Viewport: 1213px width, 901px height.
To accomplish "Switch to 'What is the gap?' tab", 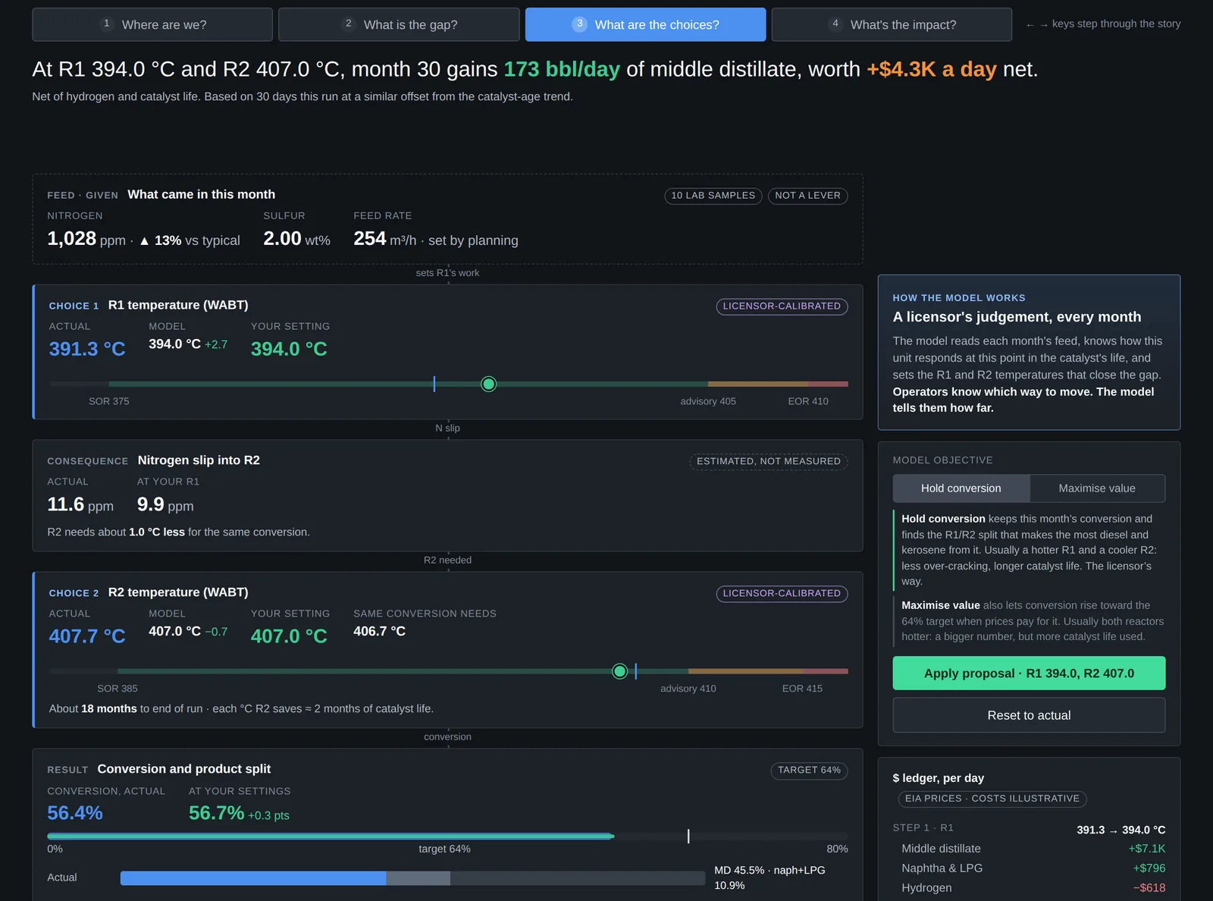I will click(x=399, y=24).
